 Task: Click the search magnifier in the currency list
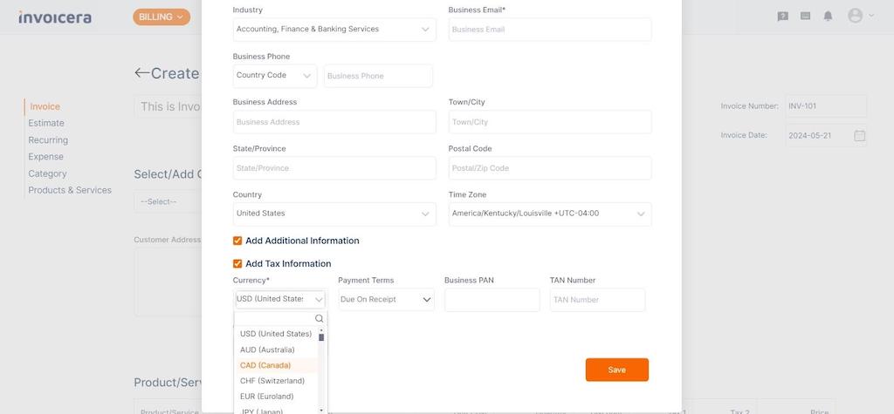tap(319, 318)
